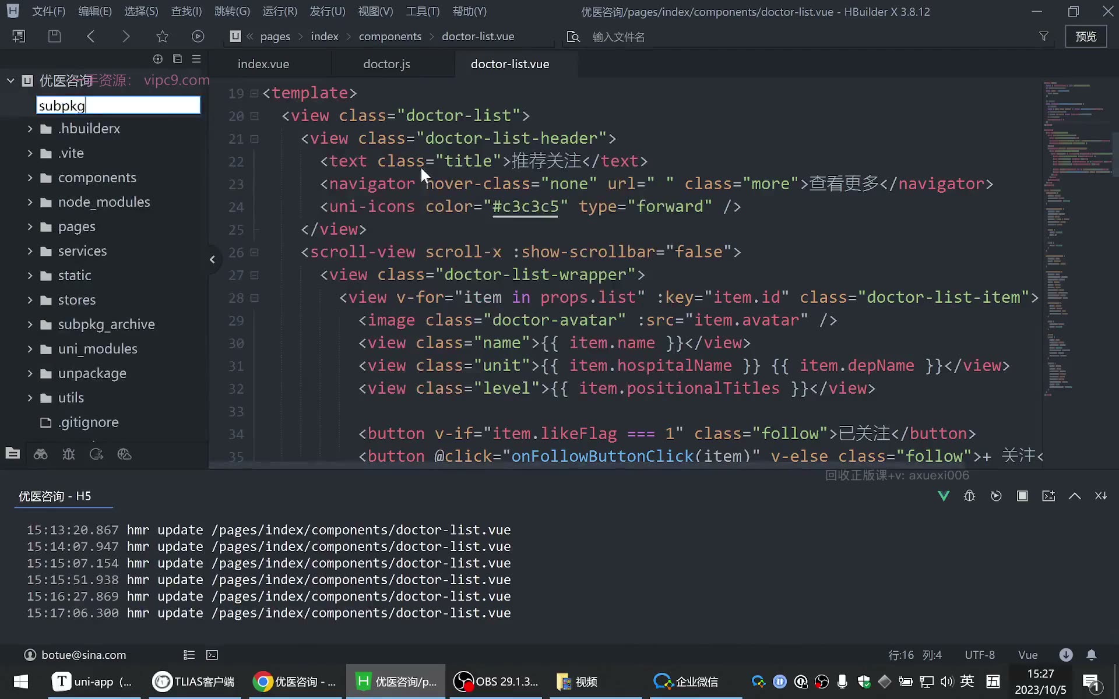1119x699 pixels.
Task: Bookmark file using the star icon
Action: pyautogui.click(x=162, y=36)
